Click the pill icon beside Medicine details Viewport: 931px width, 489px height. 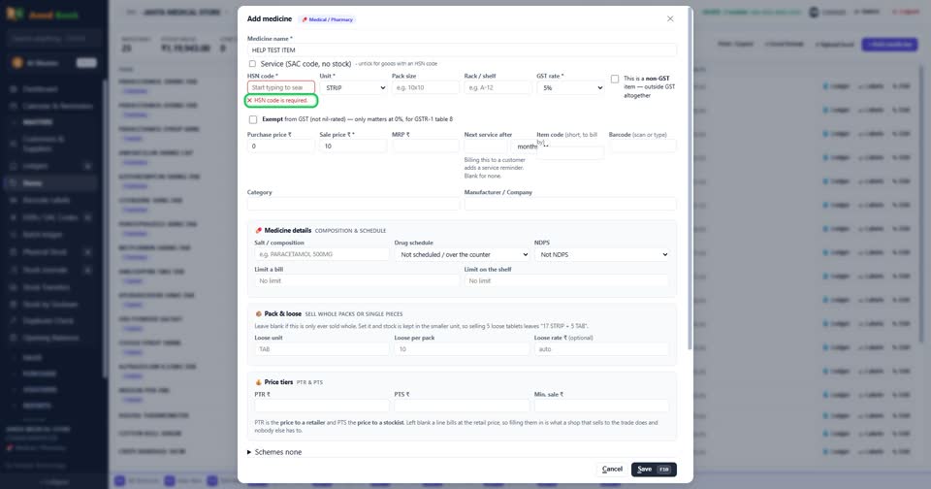pyautogui.click(x=258, y=231)
